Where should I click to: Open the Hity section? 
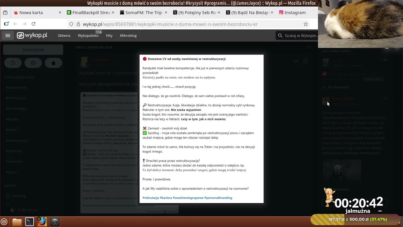click(109, 36)
